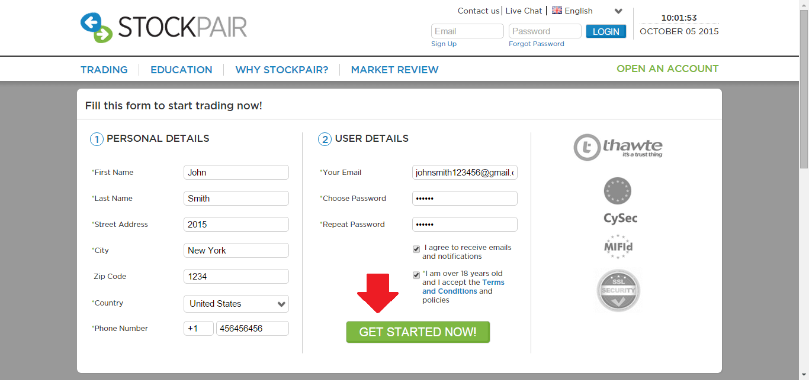Open the Terms and Conditions link
This screenshot has width=809, height=380.
click(x=463, y=287)
